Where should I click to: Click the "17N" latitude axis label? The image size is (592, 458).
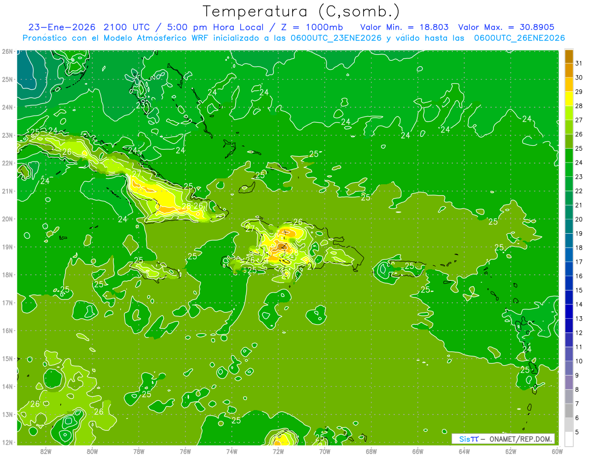pos(7,302)
